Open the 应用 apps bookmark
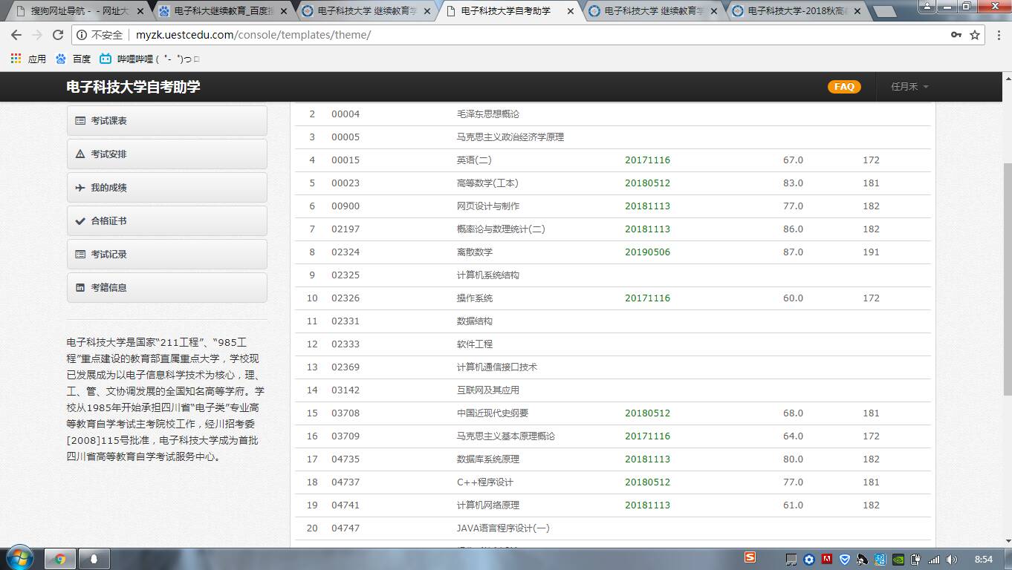The height and width of the screenshot is (570, 1012). (x=28, y=59)
